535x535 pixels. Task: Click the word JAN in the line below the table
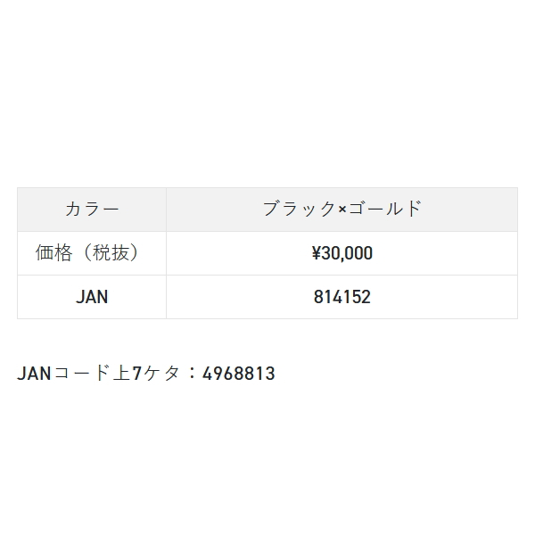click(36, 374)
